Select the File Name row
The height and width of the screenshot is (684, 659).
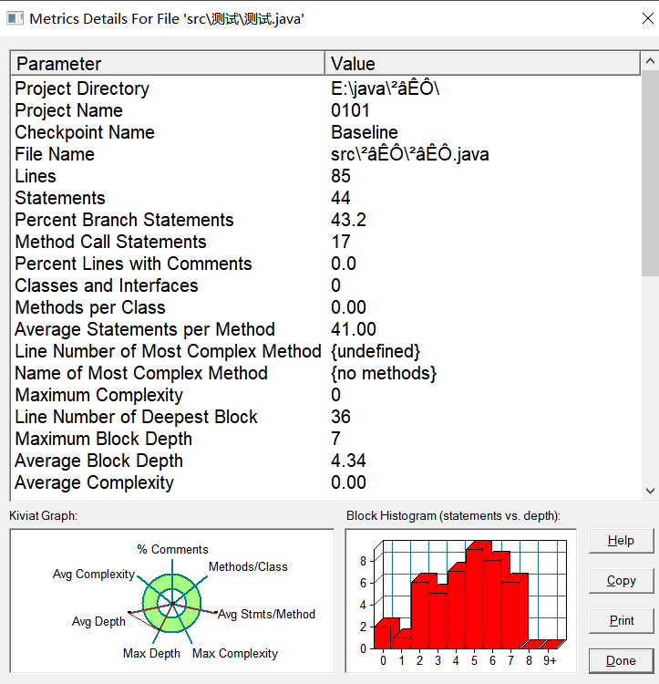[x=325, y=154]
